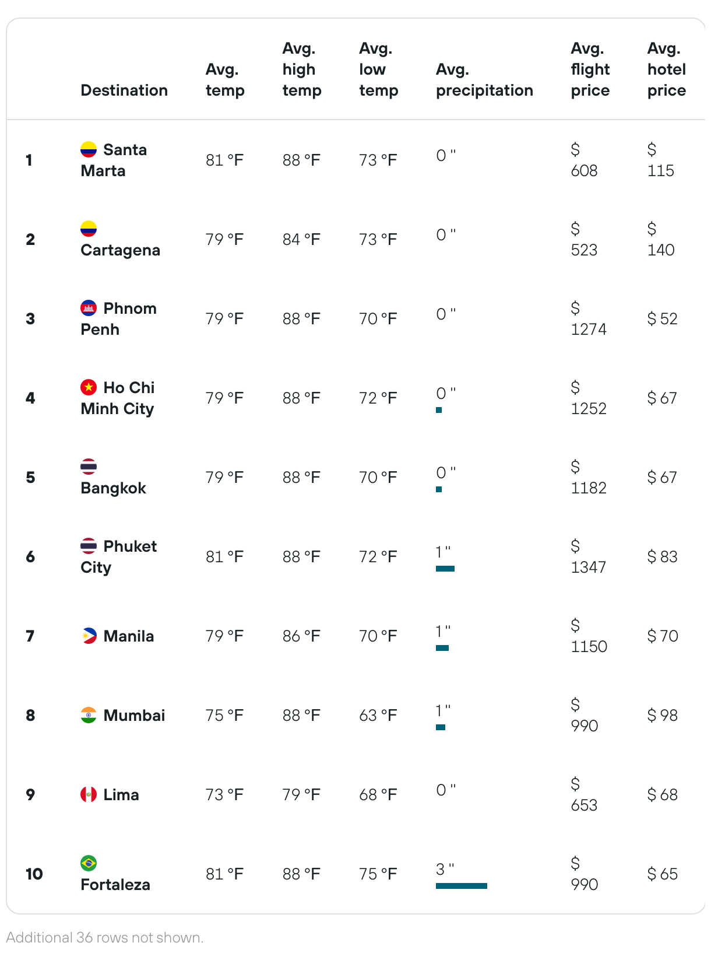
Task: Click the Cambodia flag beside Phnom Penh
Action: (89, 308)
